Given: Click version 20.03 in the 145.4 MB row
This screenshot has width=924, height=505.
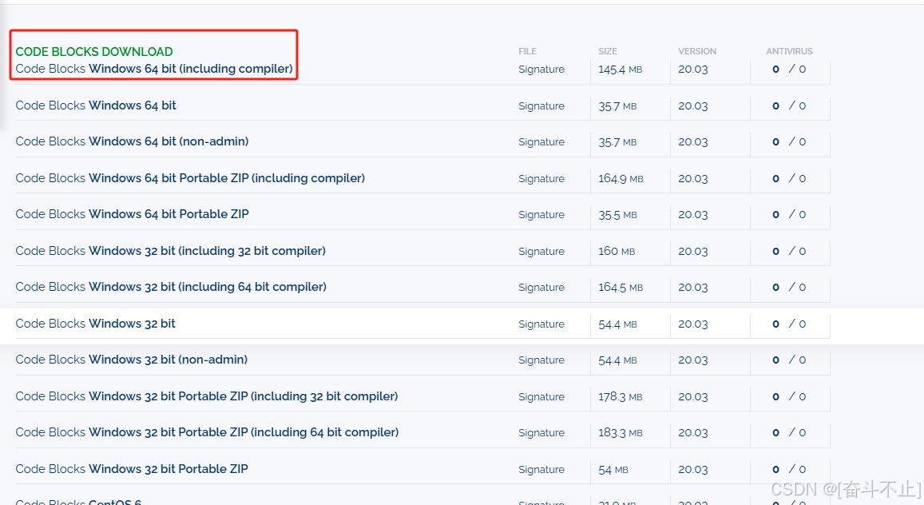Looking at the screenshot, I should [x=693, y=70].
